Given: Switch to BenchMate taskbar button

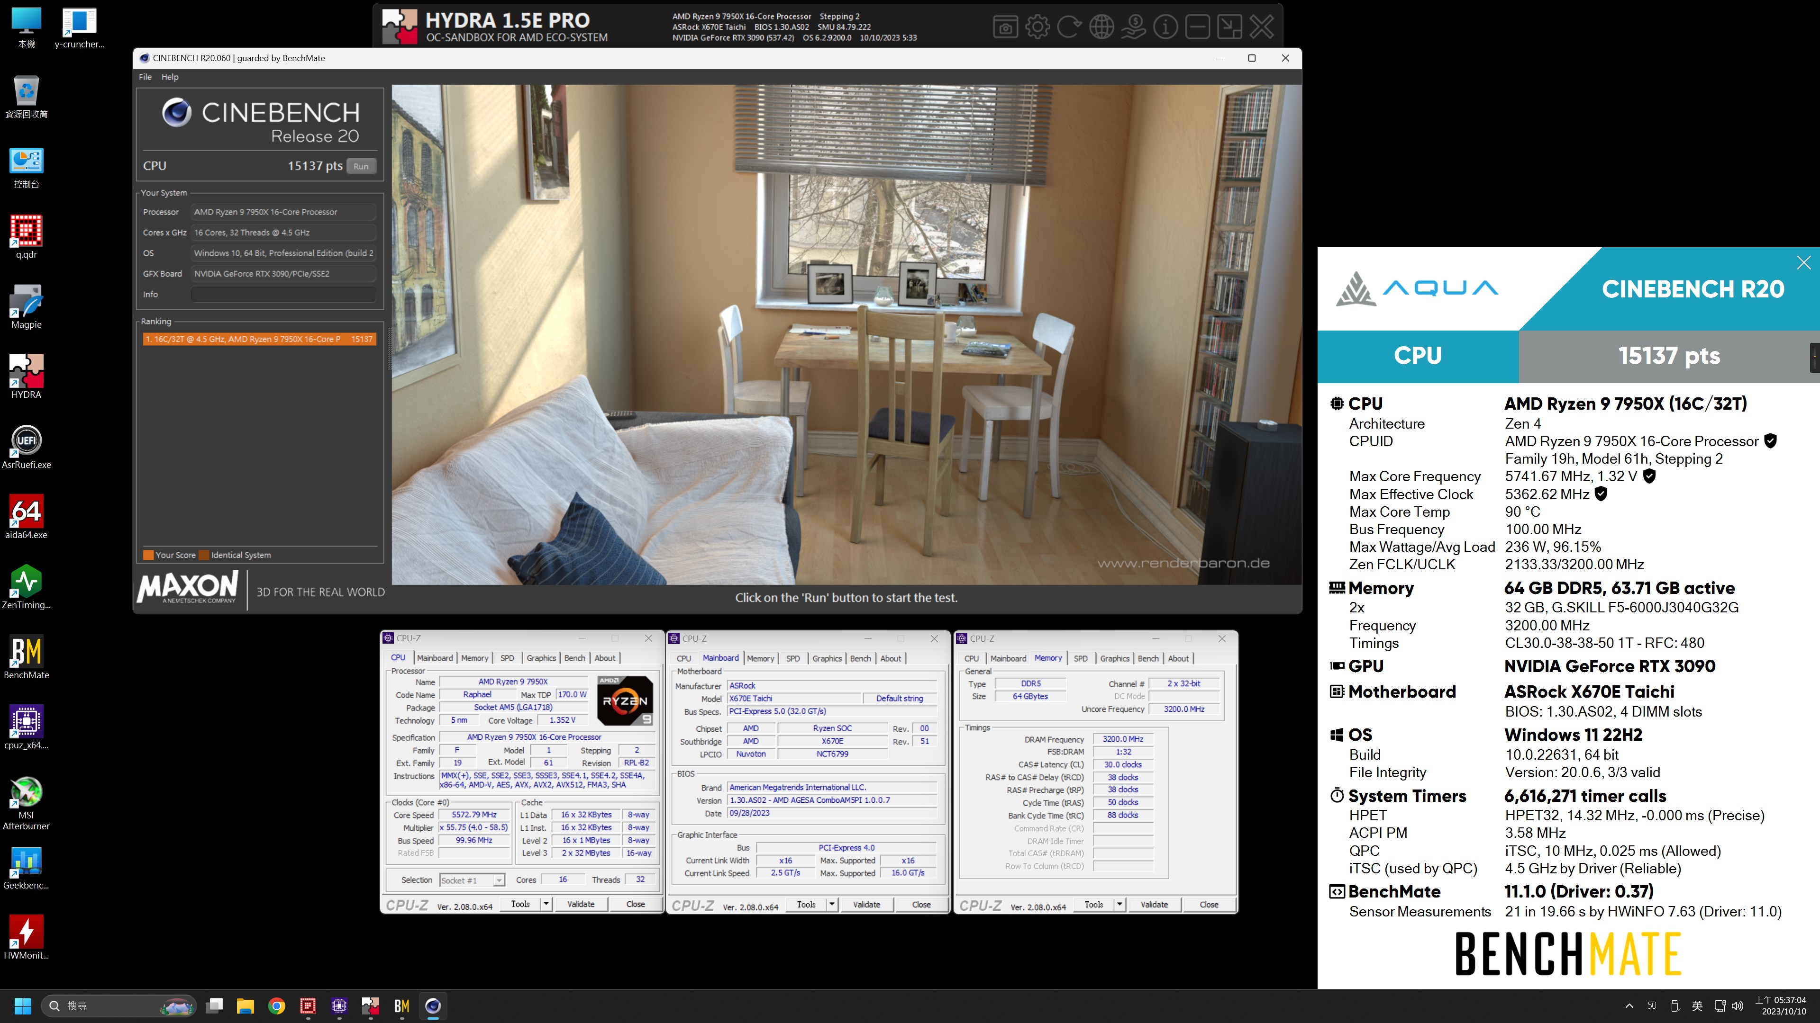Looking at the screenshot, I should [x=402, y=1005].
